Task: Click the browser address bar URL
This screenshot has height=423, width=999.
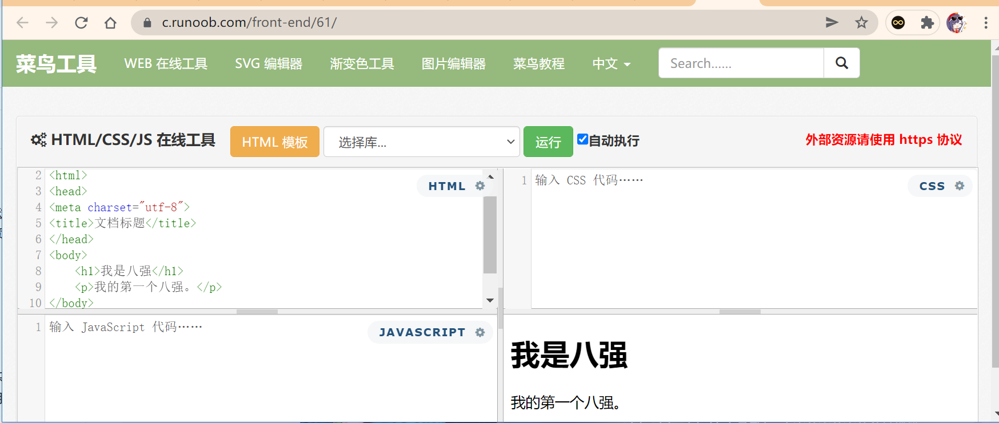Action: pyautogui.click(x=249, y=22)
